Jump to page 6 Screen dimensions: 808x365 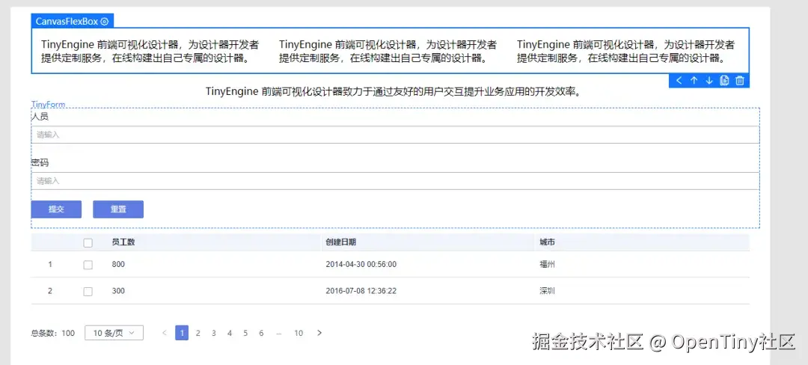pyautogui.click(x=262, y=333)
